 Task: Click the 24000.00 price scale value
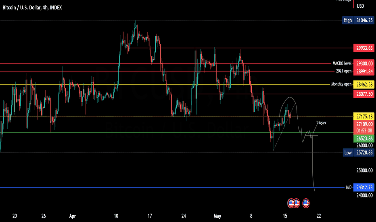tap(364, 195)
